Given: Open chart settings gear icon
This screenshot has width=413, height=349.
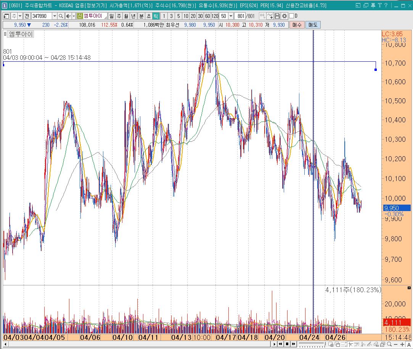Looking at the screenshot, I should click(x=284, y=16).
